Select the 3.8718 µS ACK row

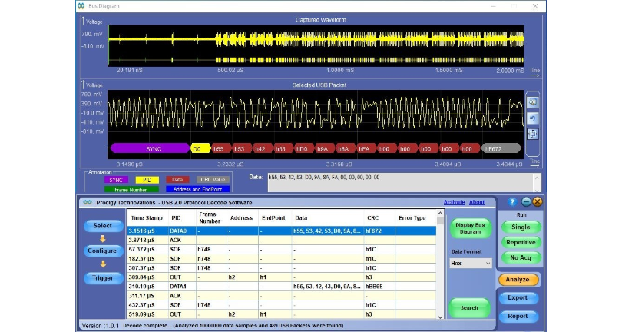pos(282,241)
